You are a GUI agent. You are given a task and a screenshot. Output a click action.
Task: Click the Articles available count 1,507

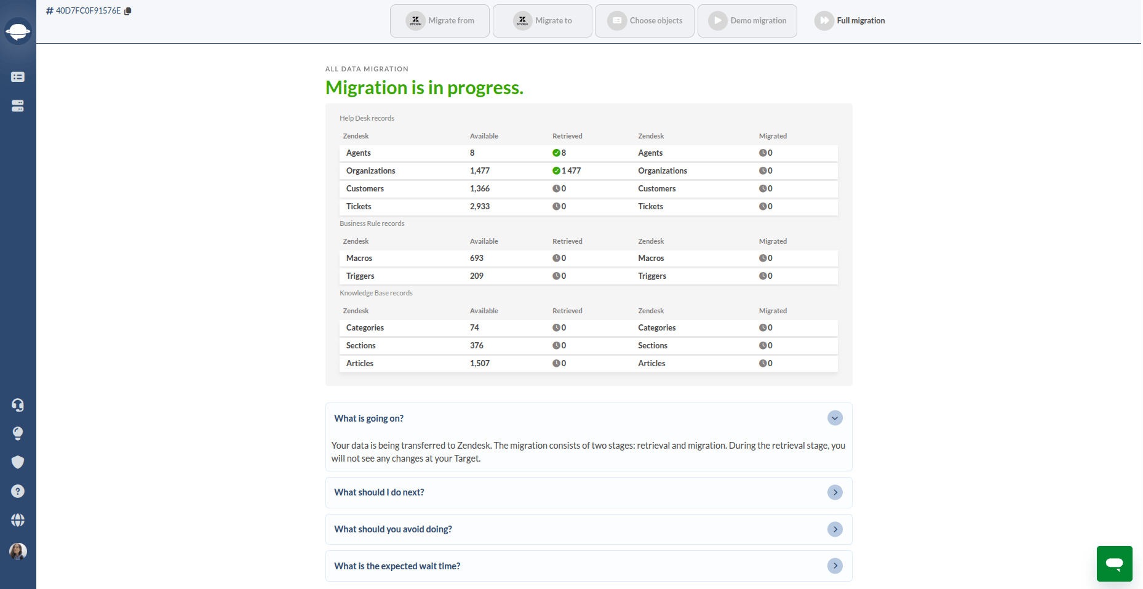[480, 363]
